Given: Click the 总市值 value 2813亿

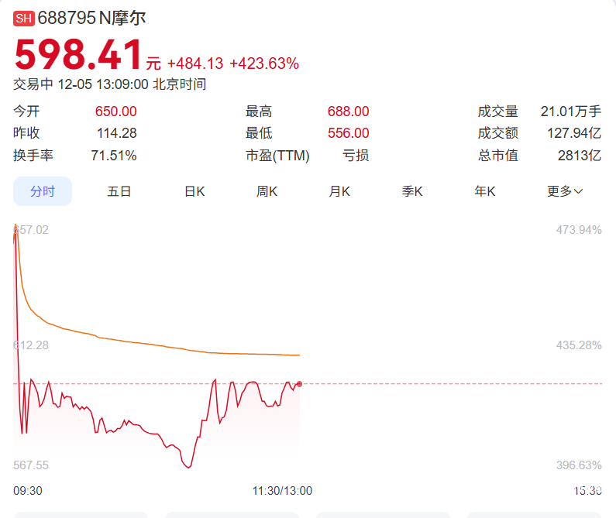Looking at the screenshot, I should coord(580,155).
